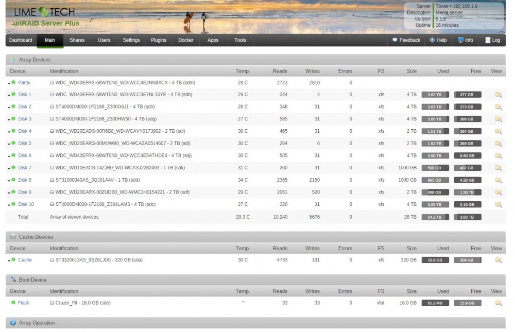
Task: Open the spin-down arrow for Parity
Action: coord(9,84)
